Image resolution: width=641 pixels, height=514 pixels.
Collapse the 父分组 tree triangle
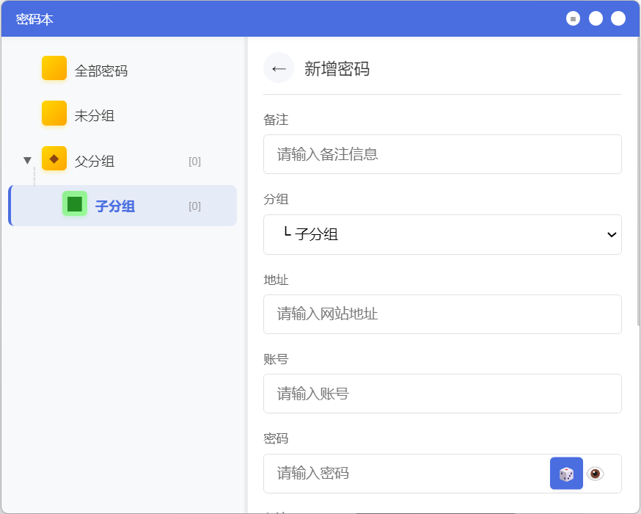pos(28,160)
